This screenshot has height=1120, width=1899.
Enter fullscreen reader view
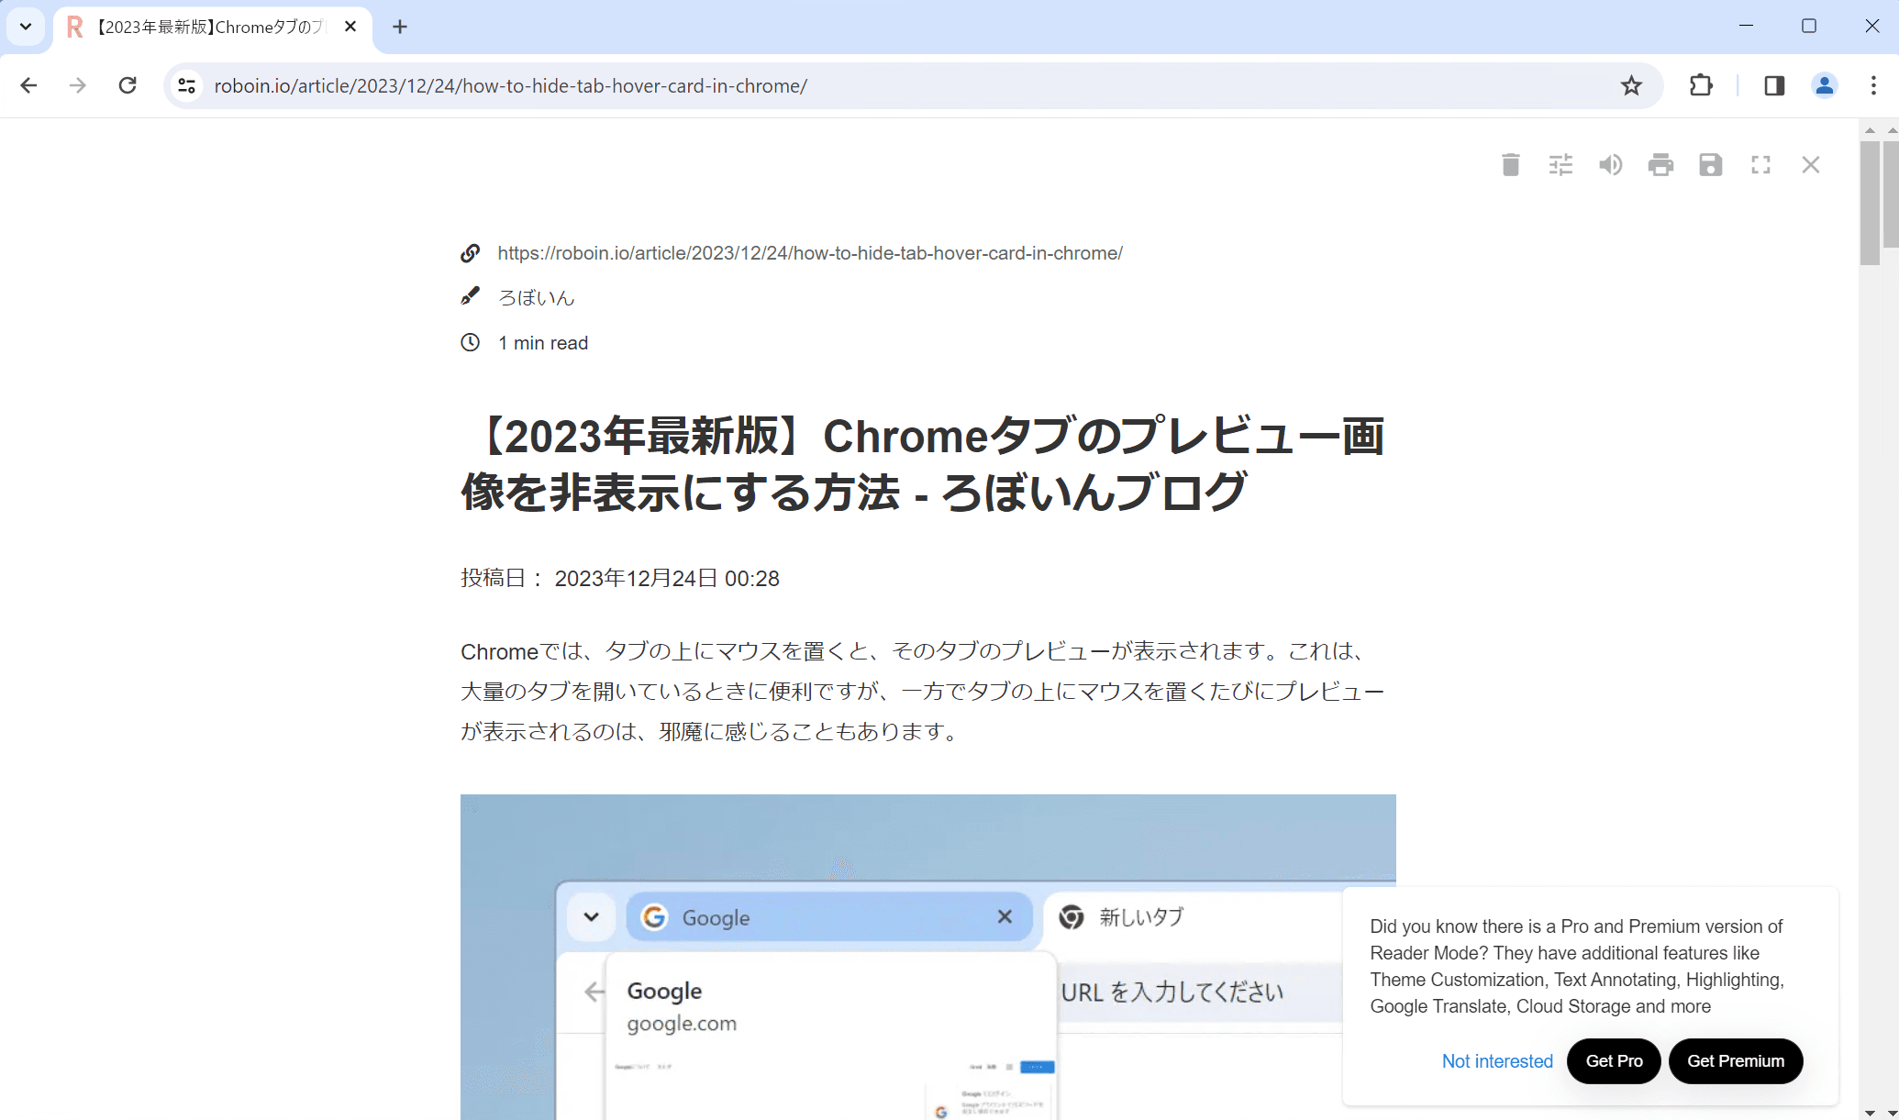1760,164
